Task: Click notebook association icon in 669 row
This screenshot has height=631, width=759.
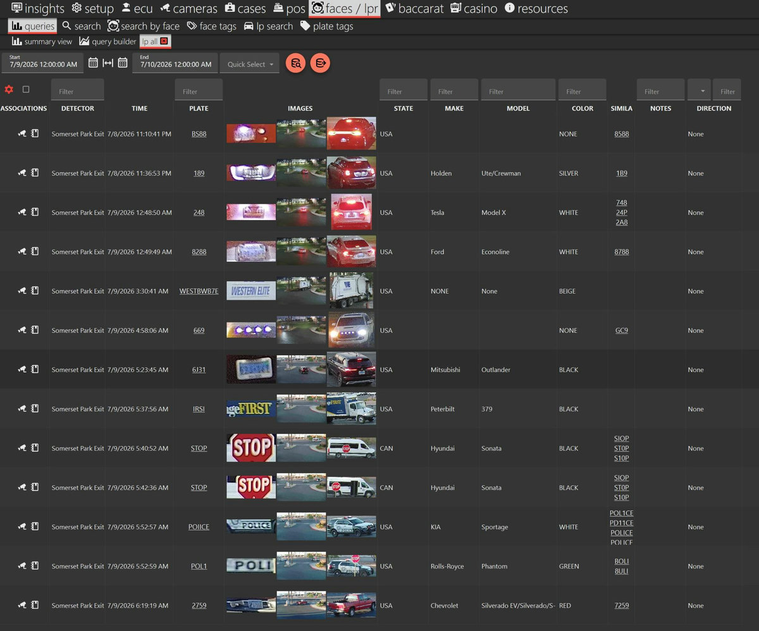Action: 35,330
